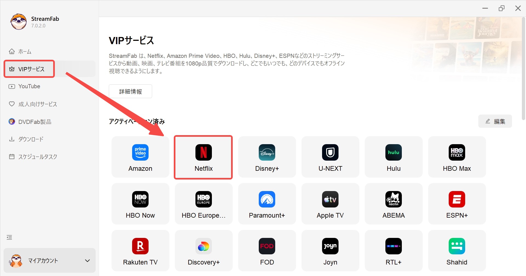Click the vertical scrollbar on the right
The height and width of the screenshot is (276, 526).
click(523, 69)
